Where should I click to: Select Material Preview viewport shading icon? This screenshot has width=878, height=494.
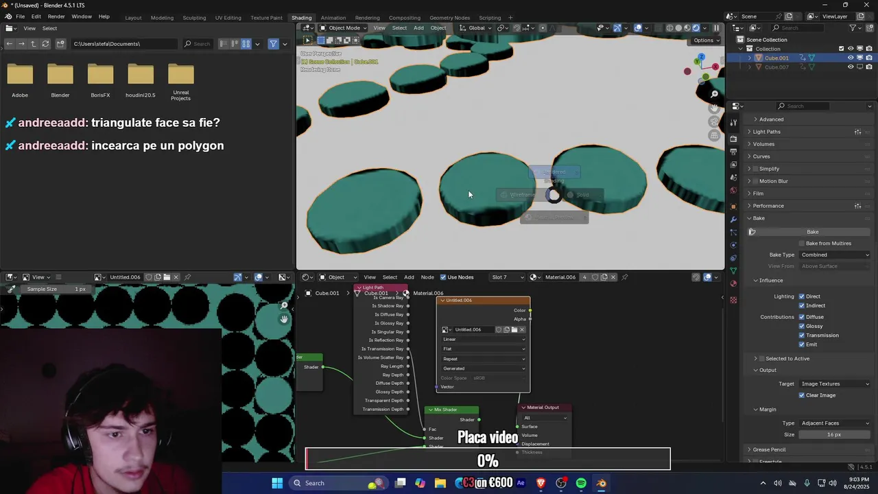point(687,28)
